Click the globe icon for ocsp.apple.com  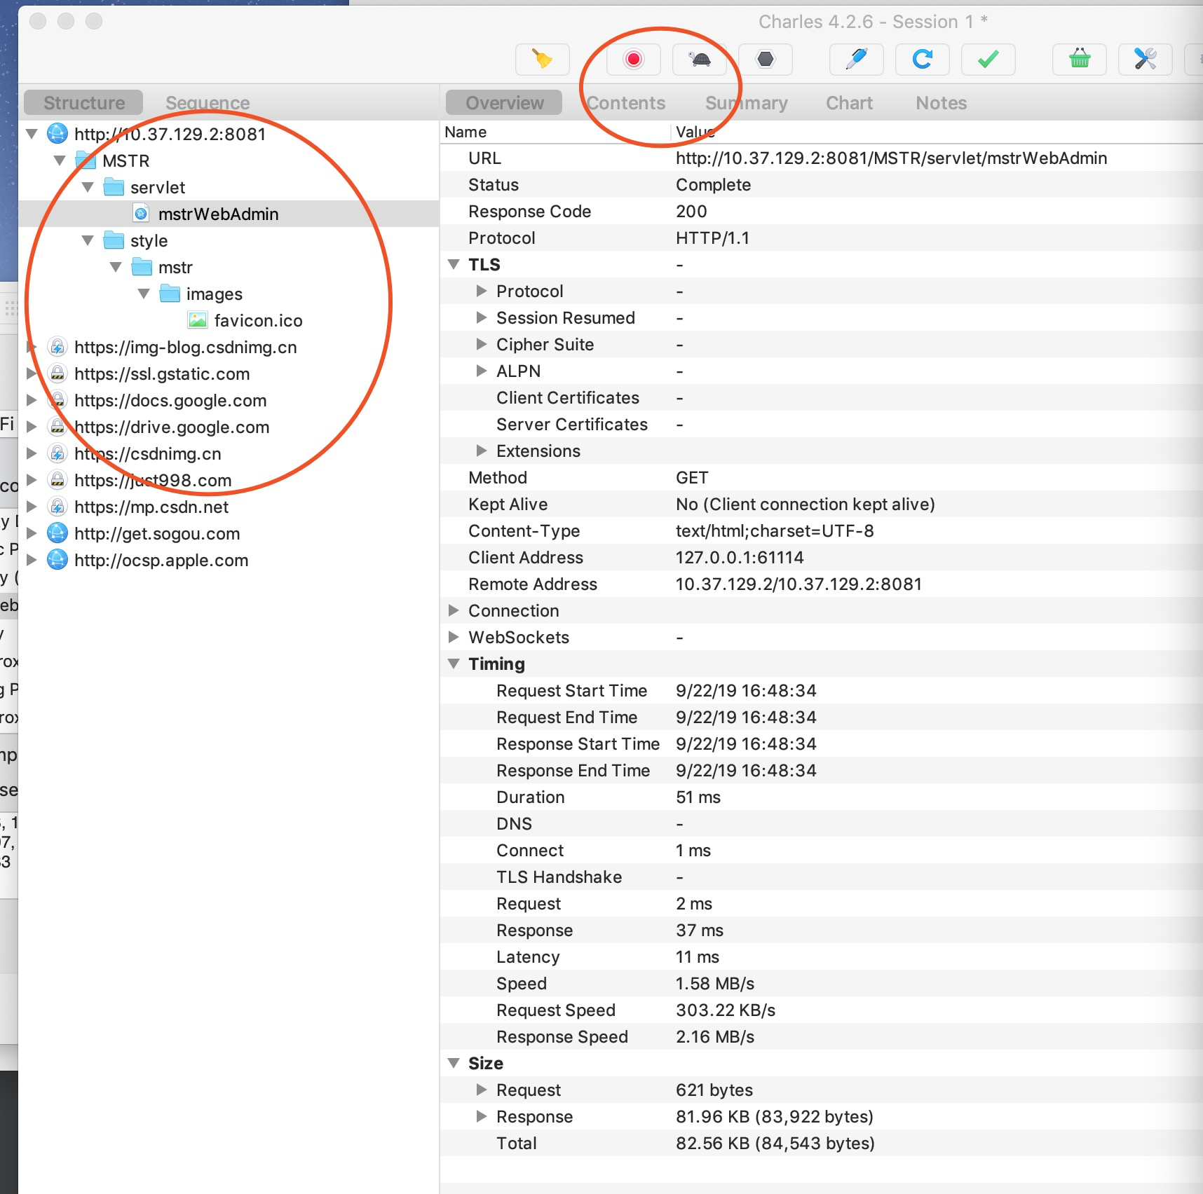57,560
